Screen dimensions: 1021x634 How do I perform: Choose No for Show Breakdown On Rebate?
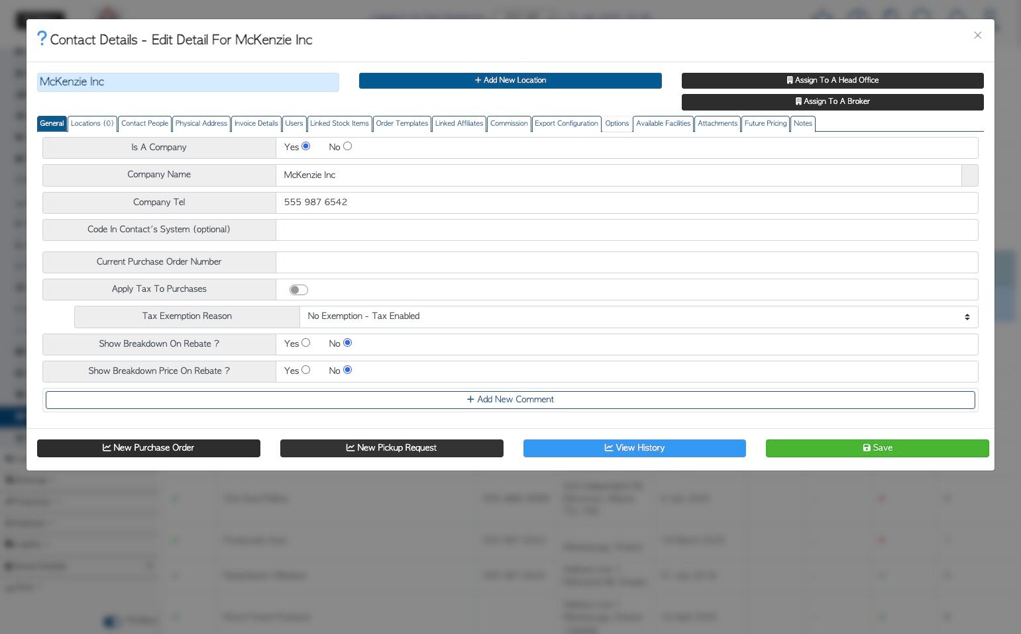(x=347, y=343)
